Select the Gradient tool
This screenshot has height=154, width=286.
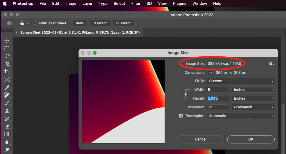tap(7, 134)
